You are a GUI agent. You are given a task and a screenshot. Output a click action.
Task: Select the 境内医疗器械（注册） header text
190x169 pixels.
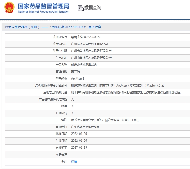click(24, 27)
